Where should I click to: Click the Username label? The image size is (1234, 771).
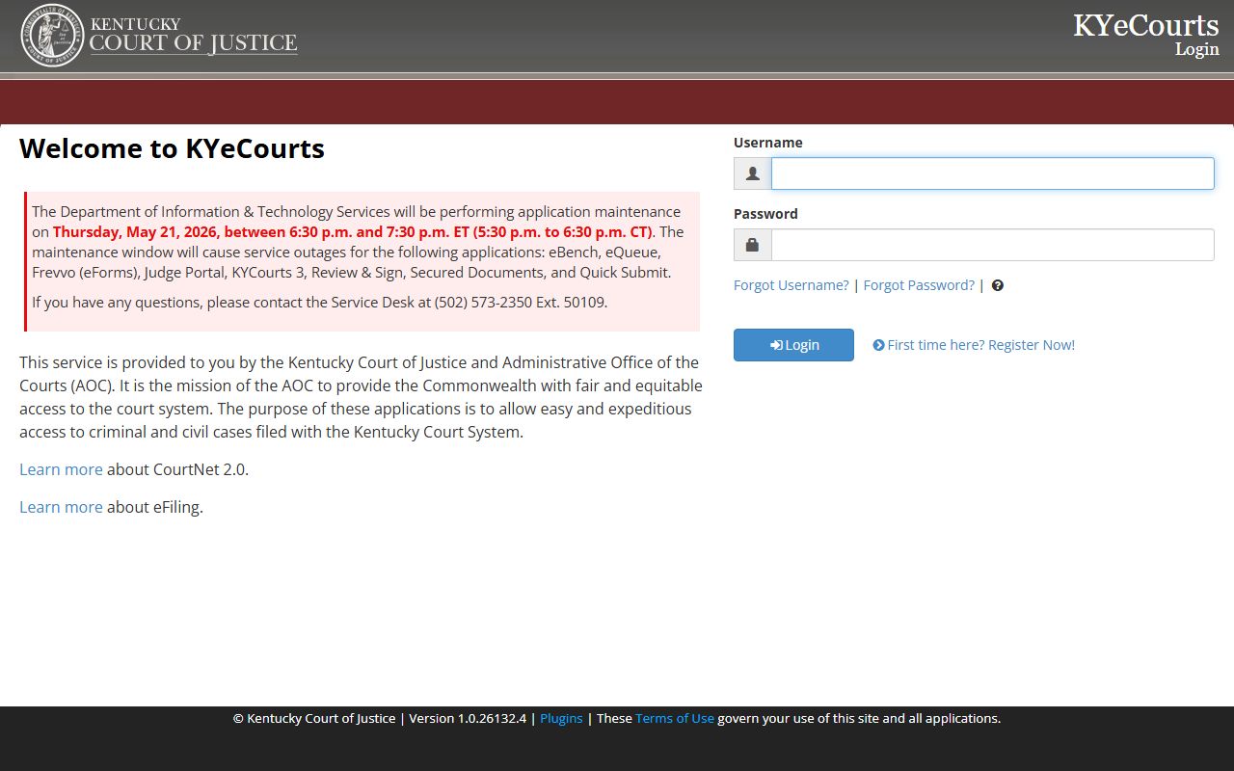(x=767, y=143)
